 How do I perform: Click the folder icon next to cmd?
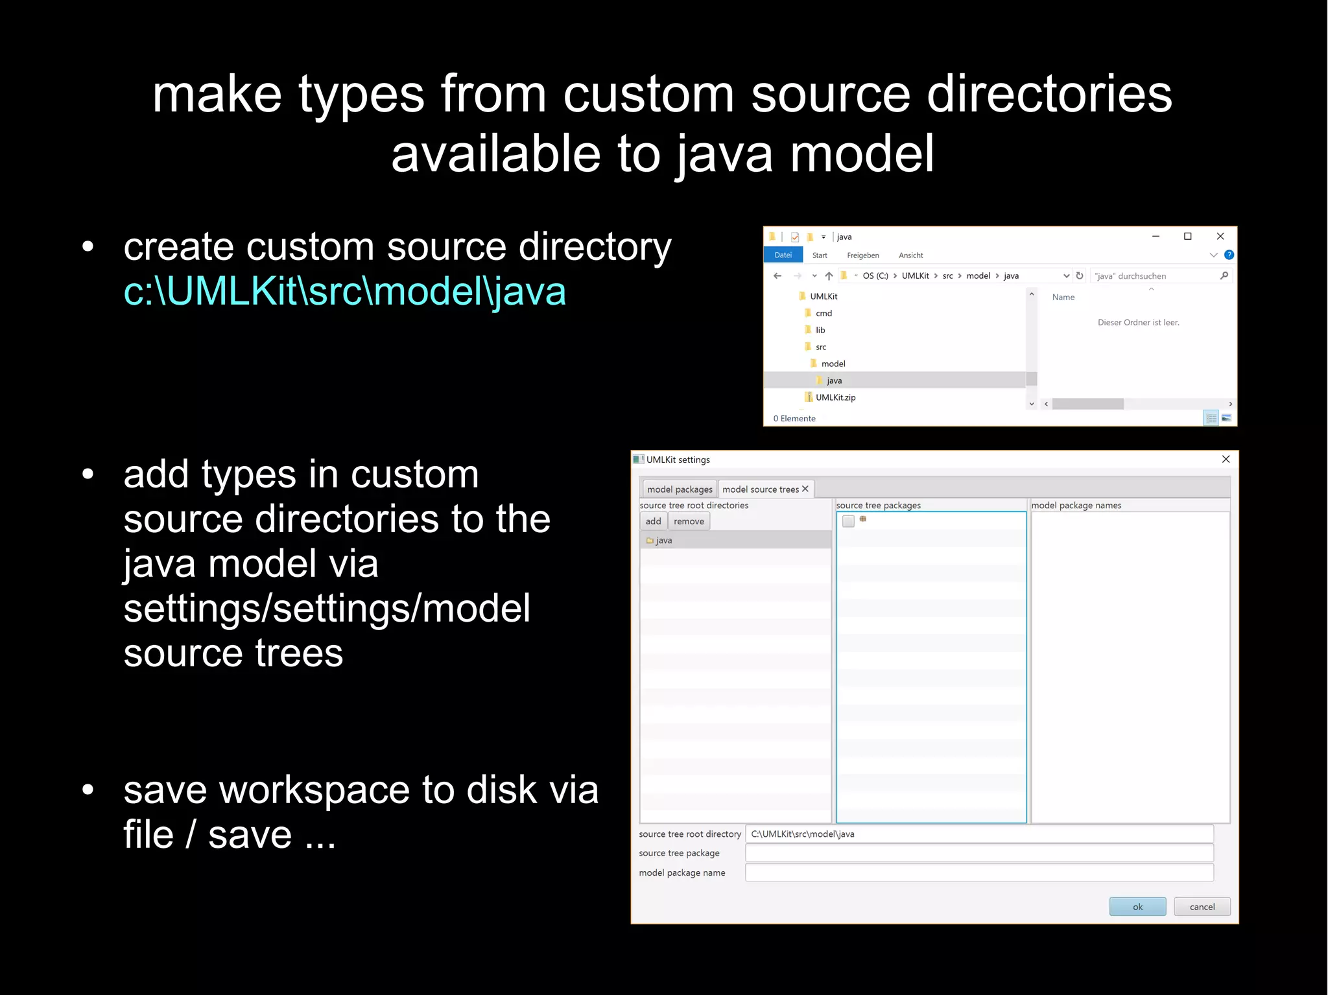(809, 312)
